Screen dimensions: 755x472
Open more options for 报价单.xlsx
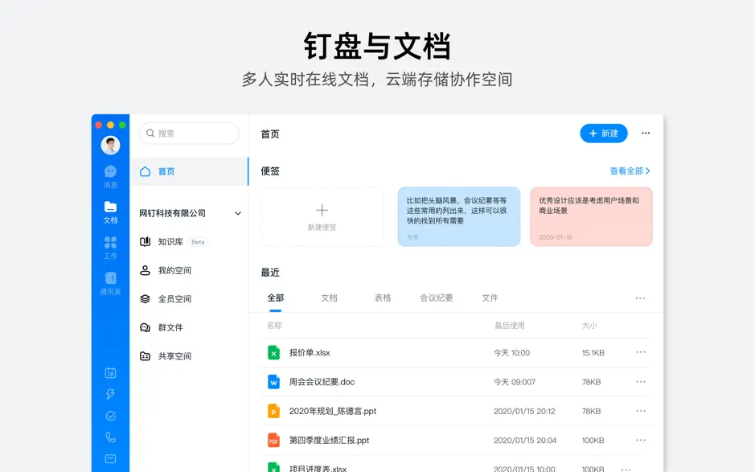point(641,352)
